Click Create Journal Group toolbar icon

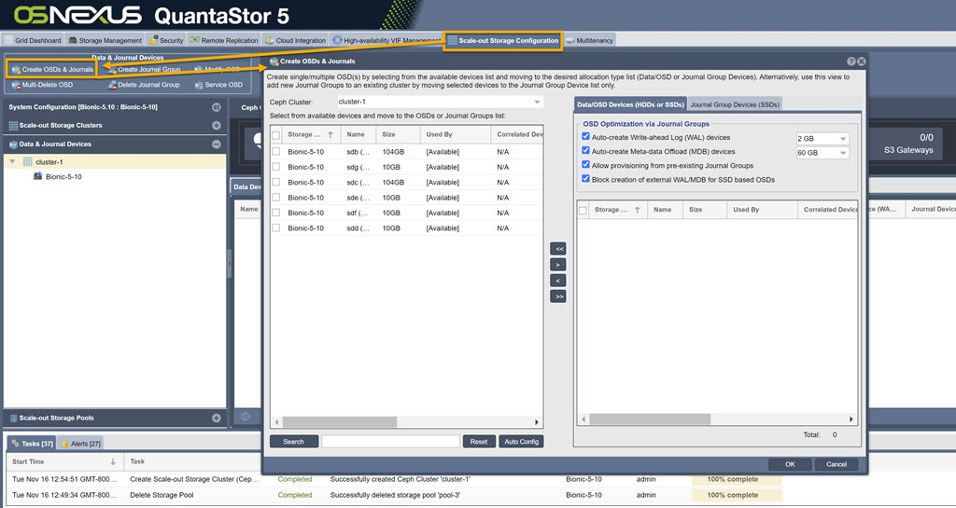(113, 70)
